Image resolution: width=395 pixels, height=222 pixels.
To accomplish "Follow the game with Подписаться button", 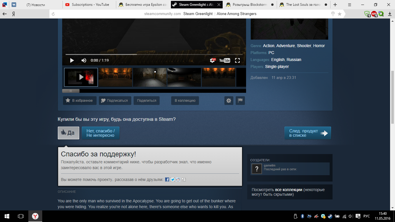I will (x=115, y=101).
